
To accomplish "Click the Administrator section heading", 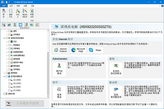I will (60, 59).
